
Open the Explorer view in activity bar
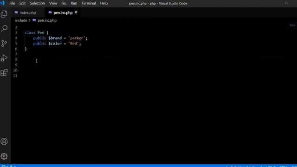coord(4,14)
